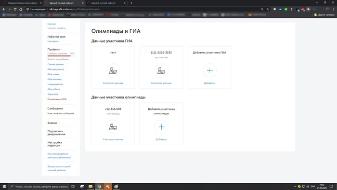Click the address bar URL
This screenshot has width=337, height=190.
pos(75,9)
